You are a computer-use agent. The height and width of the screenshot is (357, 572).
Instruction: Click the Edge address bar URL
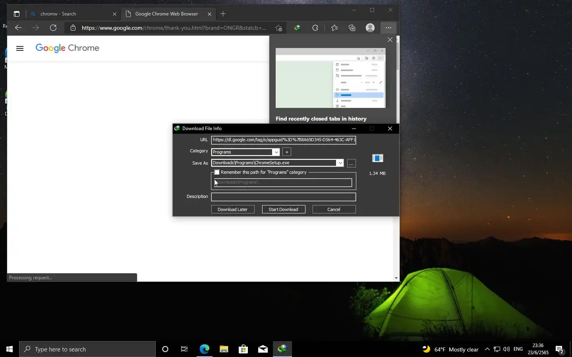(174, 28)
